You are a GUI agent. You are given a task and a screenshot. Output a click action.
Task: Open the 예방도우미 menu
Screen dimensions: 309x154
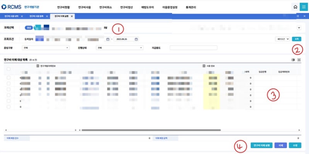(148, 7)
